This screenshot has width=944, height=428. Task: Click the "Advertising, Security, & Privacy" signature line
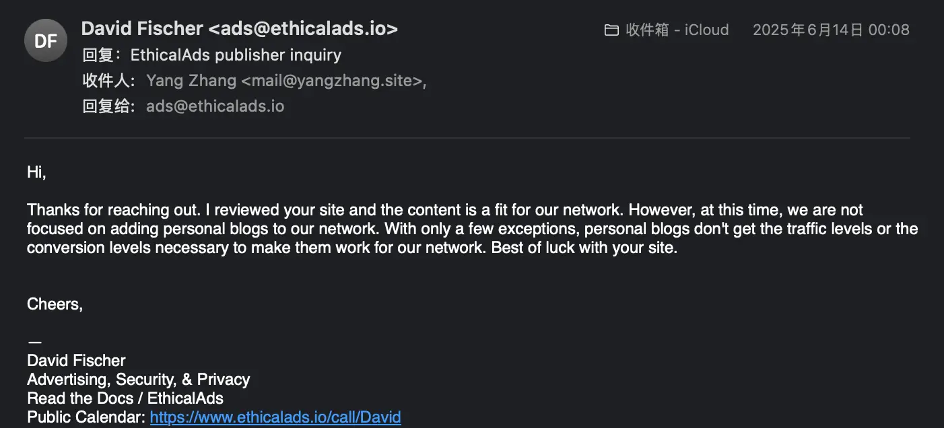[x=138, y=380]
